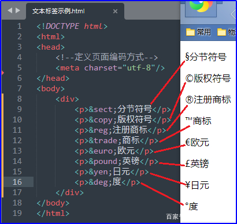Click the opening <html> tag line
Viewport: 237px width, 224px height.
pyautogui.click(x=51, y=36)
